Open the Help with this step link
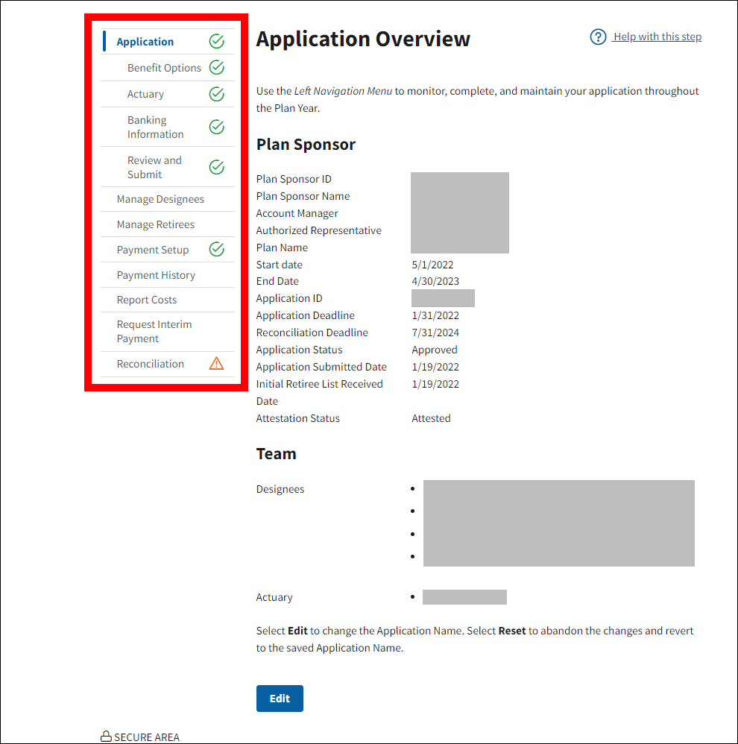 [657, 37]
